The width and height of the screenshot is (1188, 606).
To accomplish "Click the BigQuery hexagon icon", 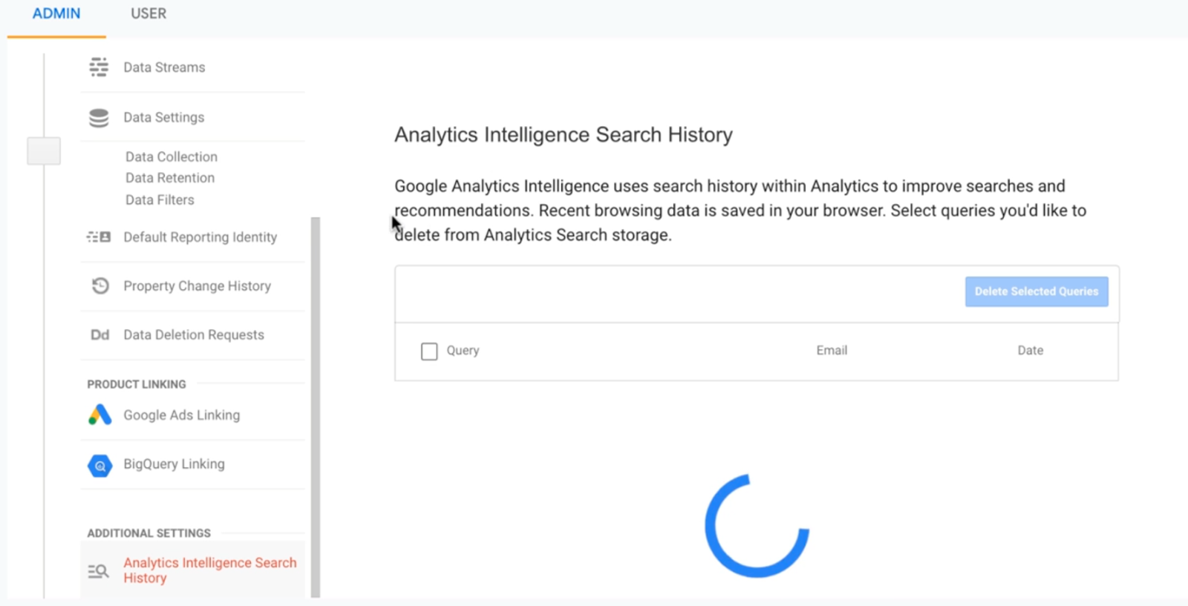I will 99,465.
